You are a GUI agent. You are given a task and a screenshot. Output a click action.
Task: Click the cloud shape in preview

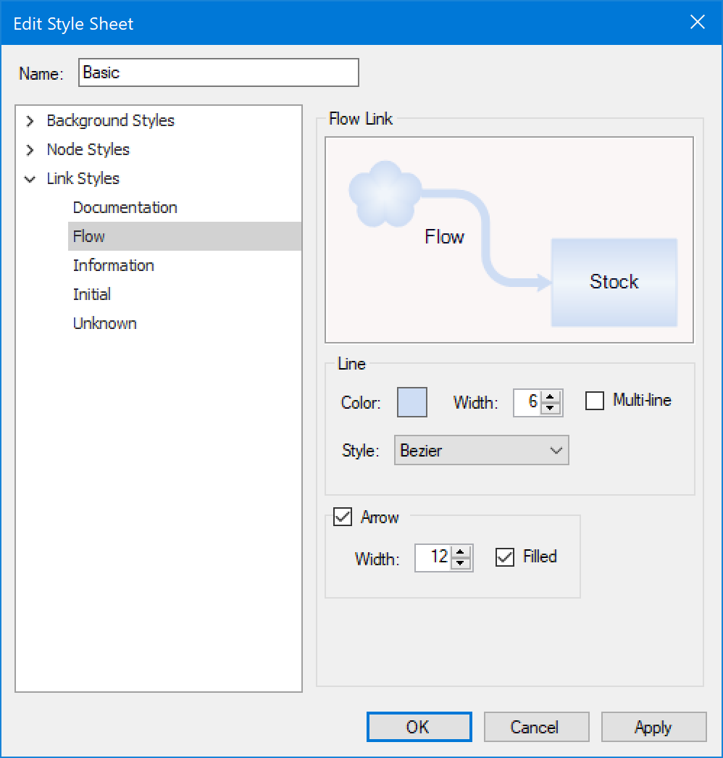pyautogui.click(x=385, y=194)
